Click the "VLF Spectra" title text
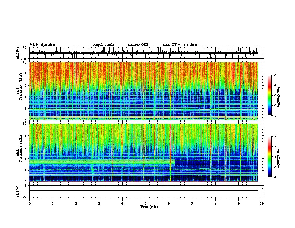Viewport: 295px width, 228px height. pos(42,45)
